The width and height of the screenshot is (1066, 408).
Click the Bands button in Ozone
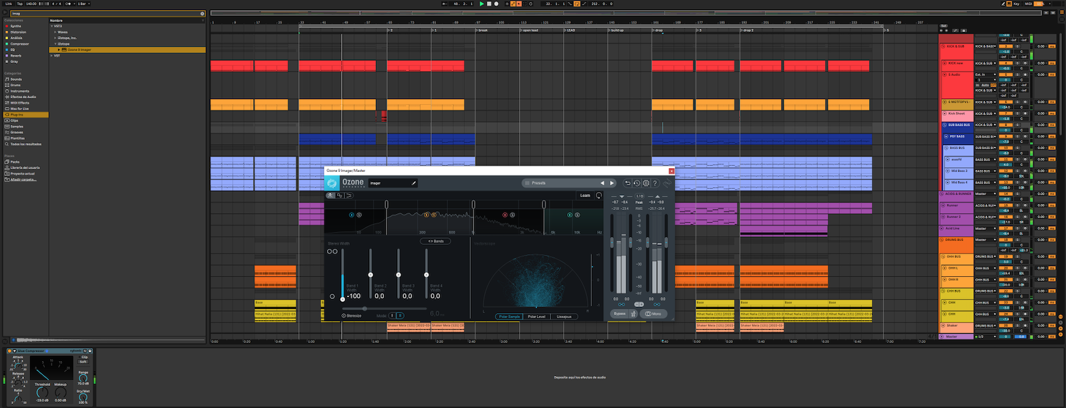[x=436, y=241]
